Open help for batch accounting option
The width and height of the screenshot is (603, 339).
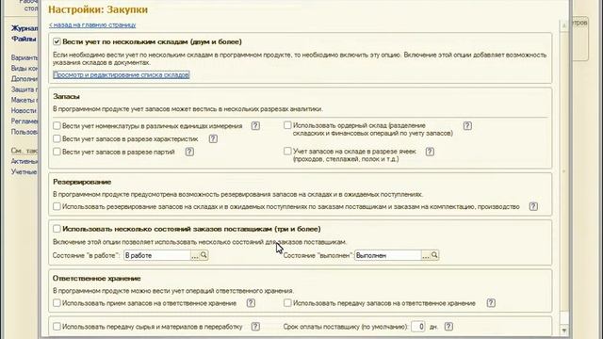tap(189, 152)
